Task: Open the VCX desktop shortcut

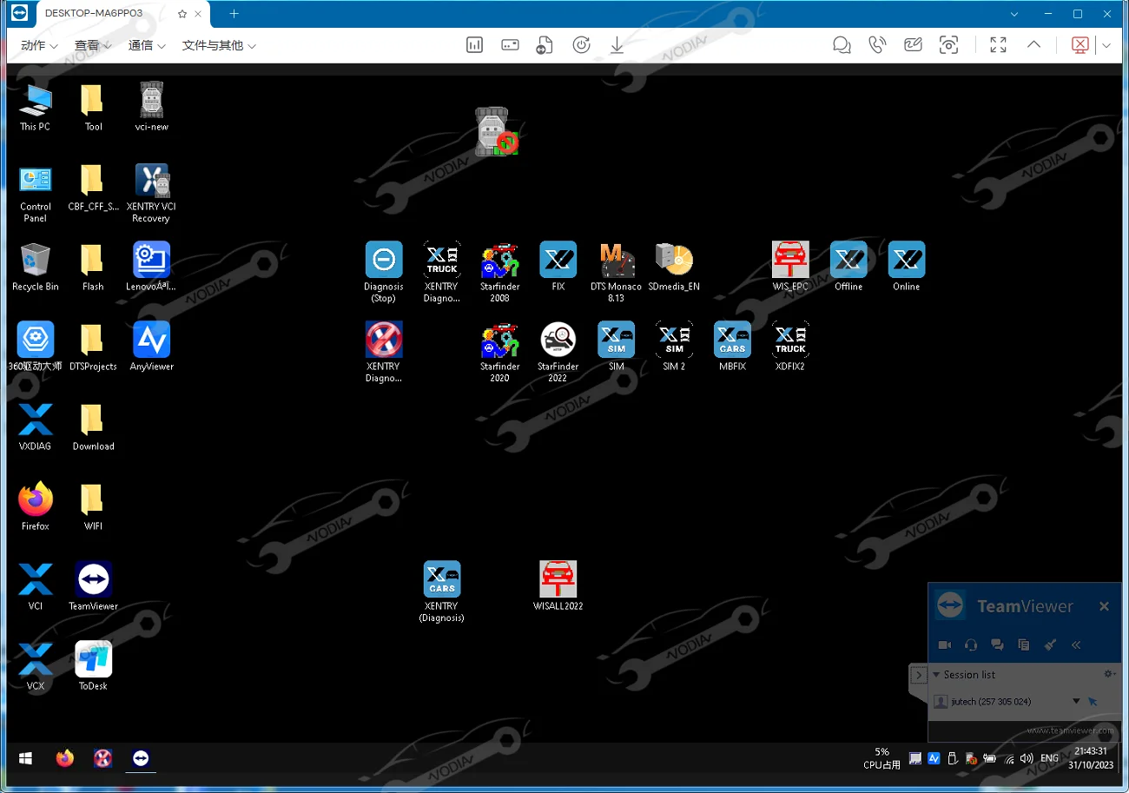Action: coord(36,659)
